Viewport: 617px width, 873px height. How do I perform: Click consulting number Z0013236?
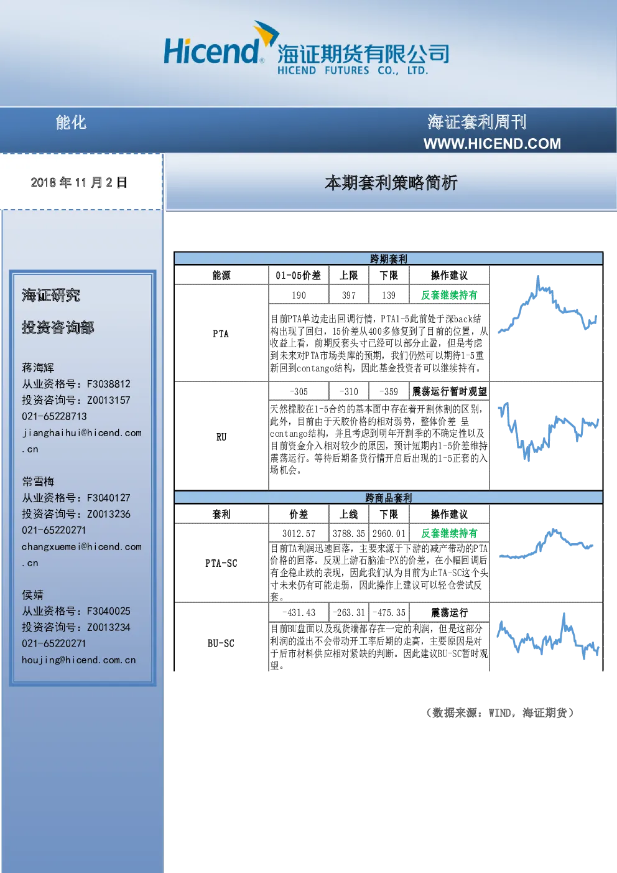tap(109, 514)
